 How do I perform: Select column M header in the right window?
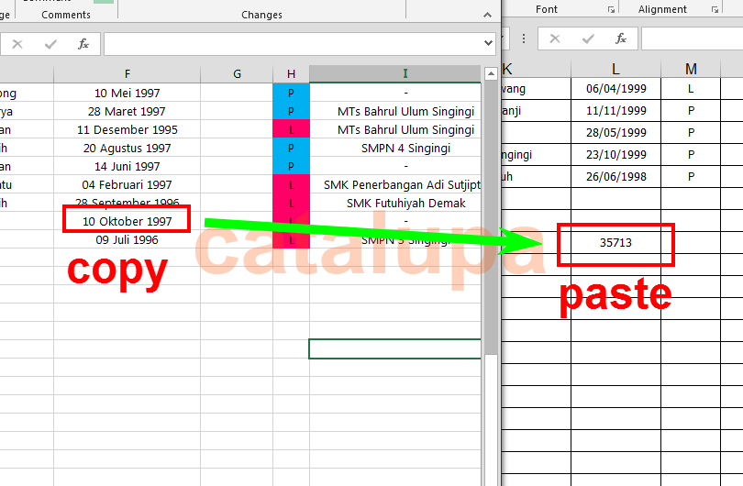691,69
